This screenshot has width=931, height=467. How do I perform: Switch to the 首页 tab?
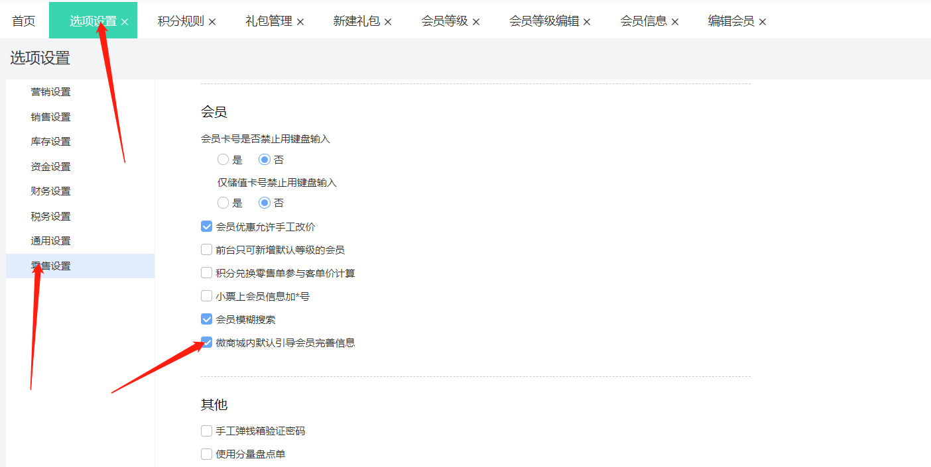click(x=23, y=21)
